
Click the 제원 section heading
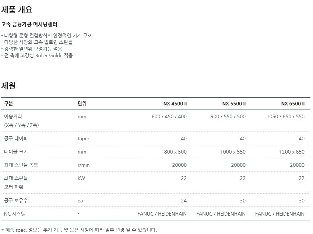pyautogui.click(x=8, y=86)
